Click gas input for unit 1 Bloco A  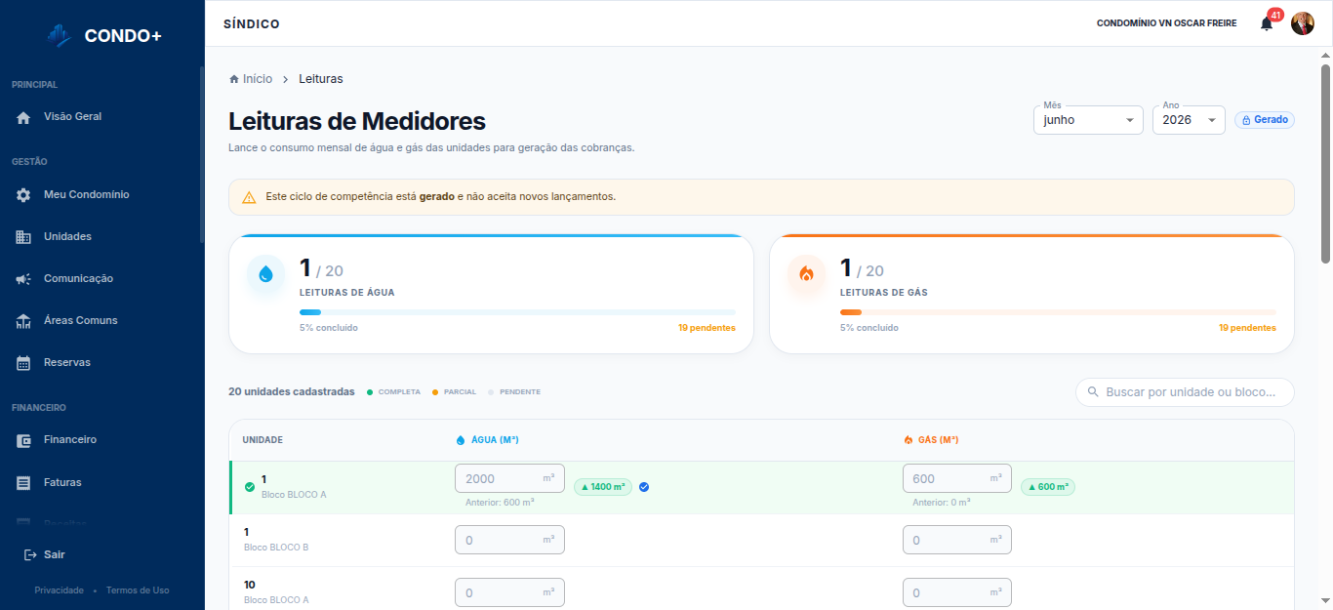[956, 478]
